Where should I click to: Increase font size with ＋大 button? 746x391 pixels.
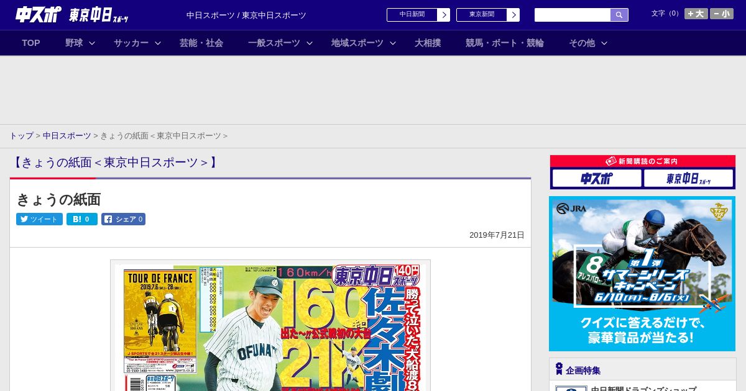(x=696, y=14)
